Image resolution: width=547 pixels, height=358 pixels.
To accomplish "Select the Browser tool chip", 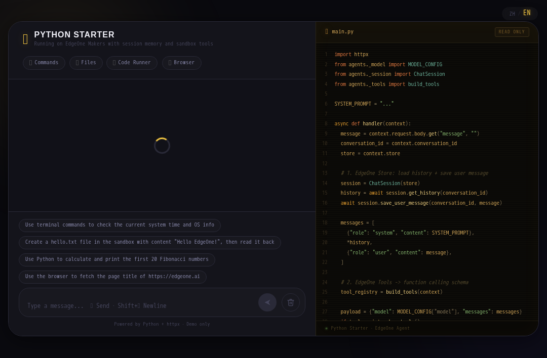I will [182, 63].
